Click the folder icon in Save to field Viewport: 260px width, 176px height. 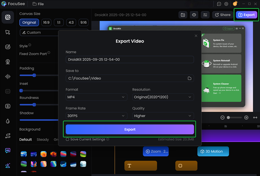coord(190,78)
